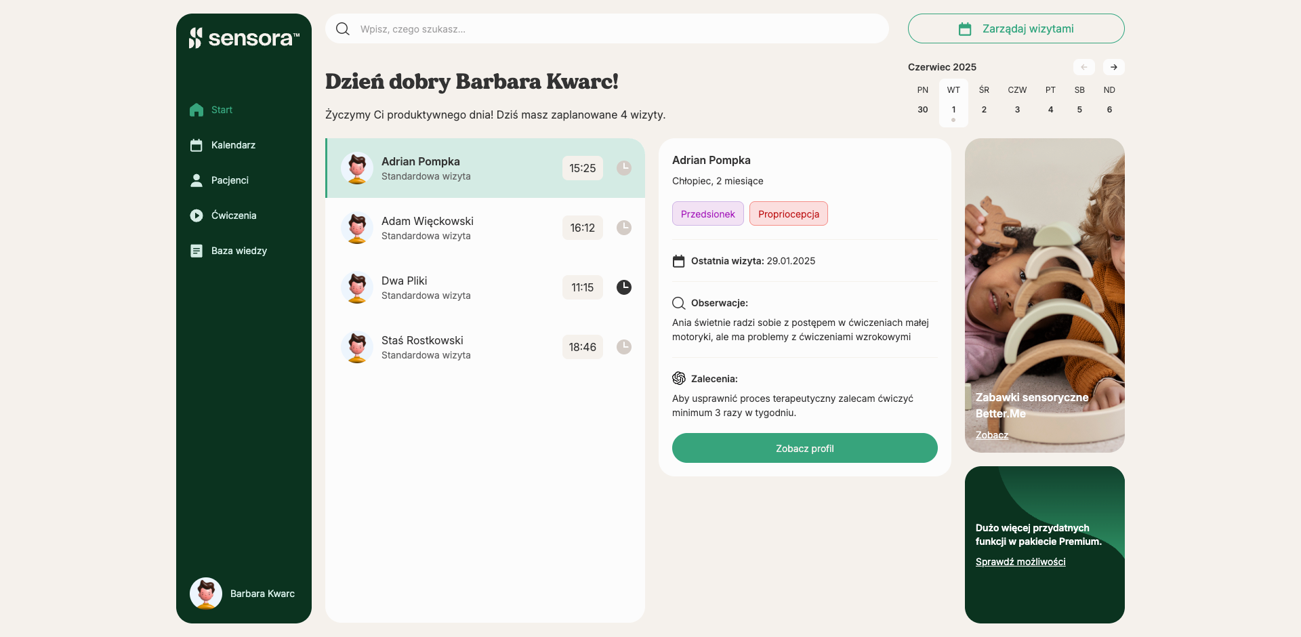Viewport: 1301px width, 637px height.
Task: Click the clock icon for Staś Rostkowski
Action: 624,347
